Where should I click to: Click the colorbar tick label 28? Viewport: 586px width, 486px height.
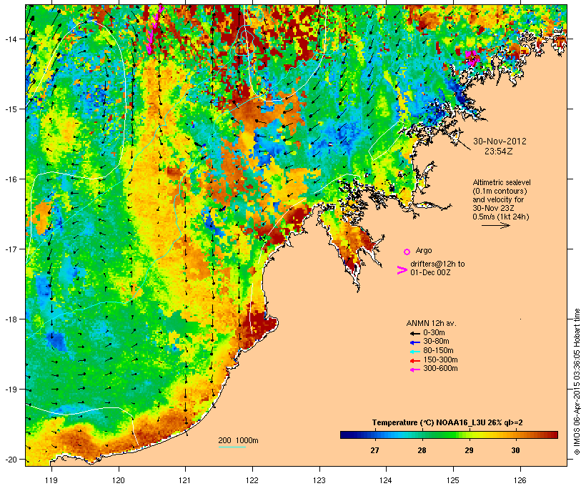coord(422,450)
